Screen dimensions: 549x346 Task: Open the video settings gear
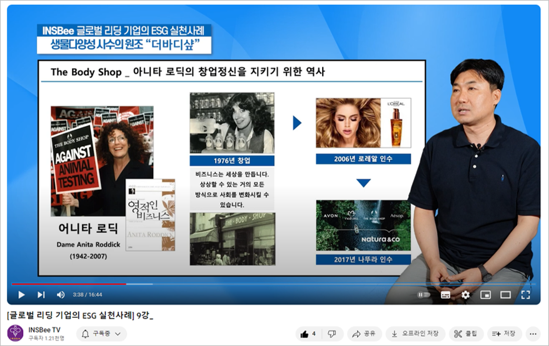(465, 295)
